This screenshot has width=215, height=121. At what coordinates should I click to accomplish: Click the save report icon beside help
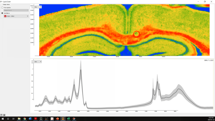tap(4, 115)
